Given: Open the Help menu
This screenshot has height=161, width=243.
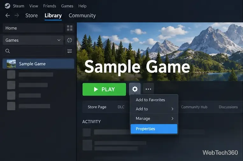Looking at the screenshot, I should 82,6.
